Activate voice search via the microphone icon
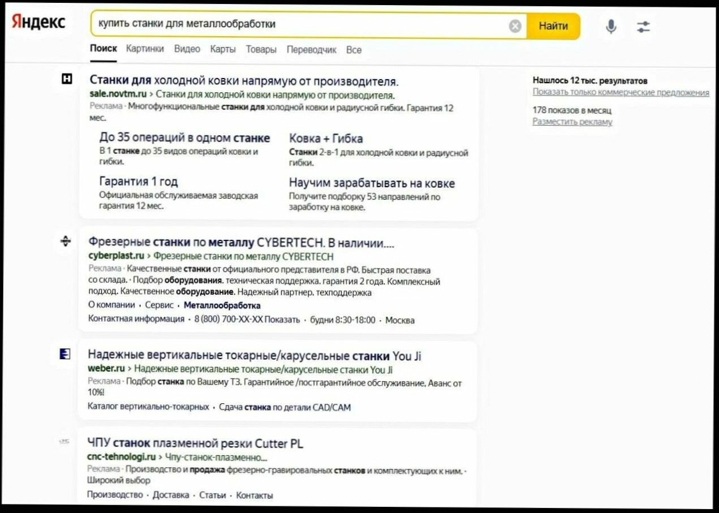The height and width of the screenshot is (513, 719). (x=610, y=25)
